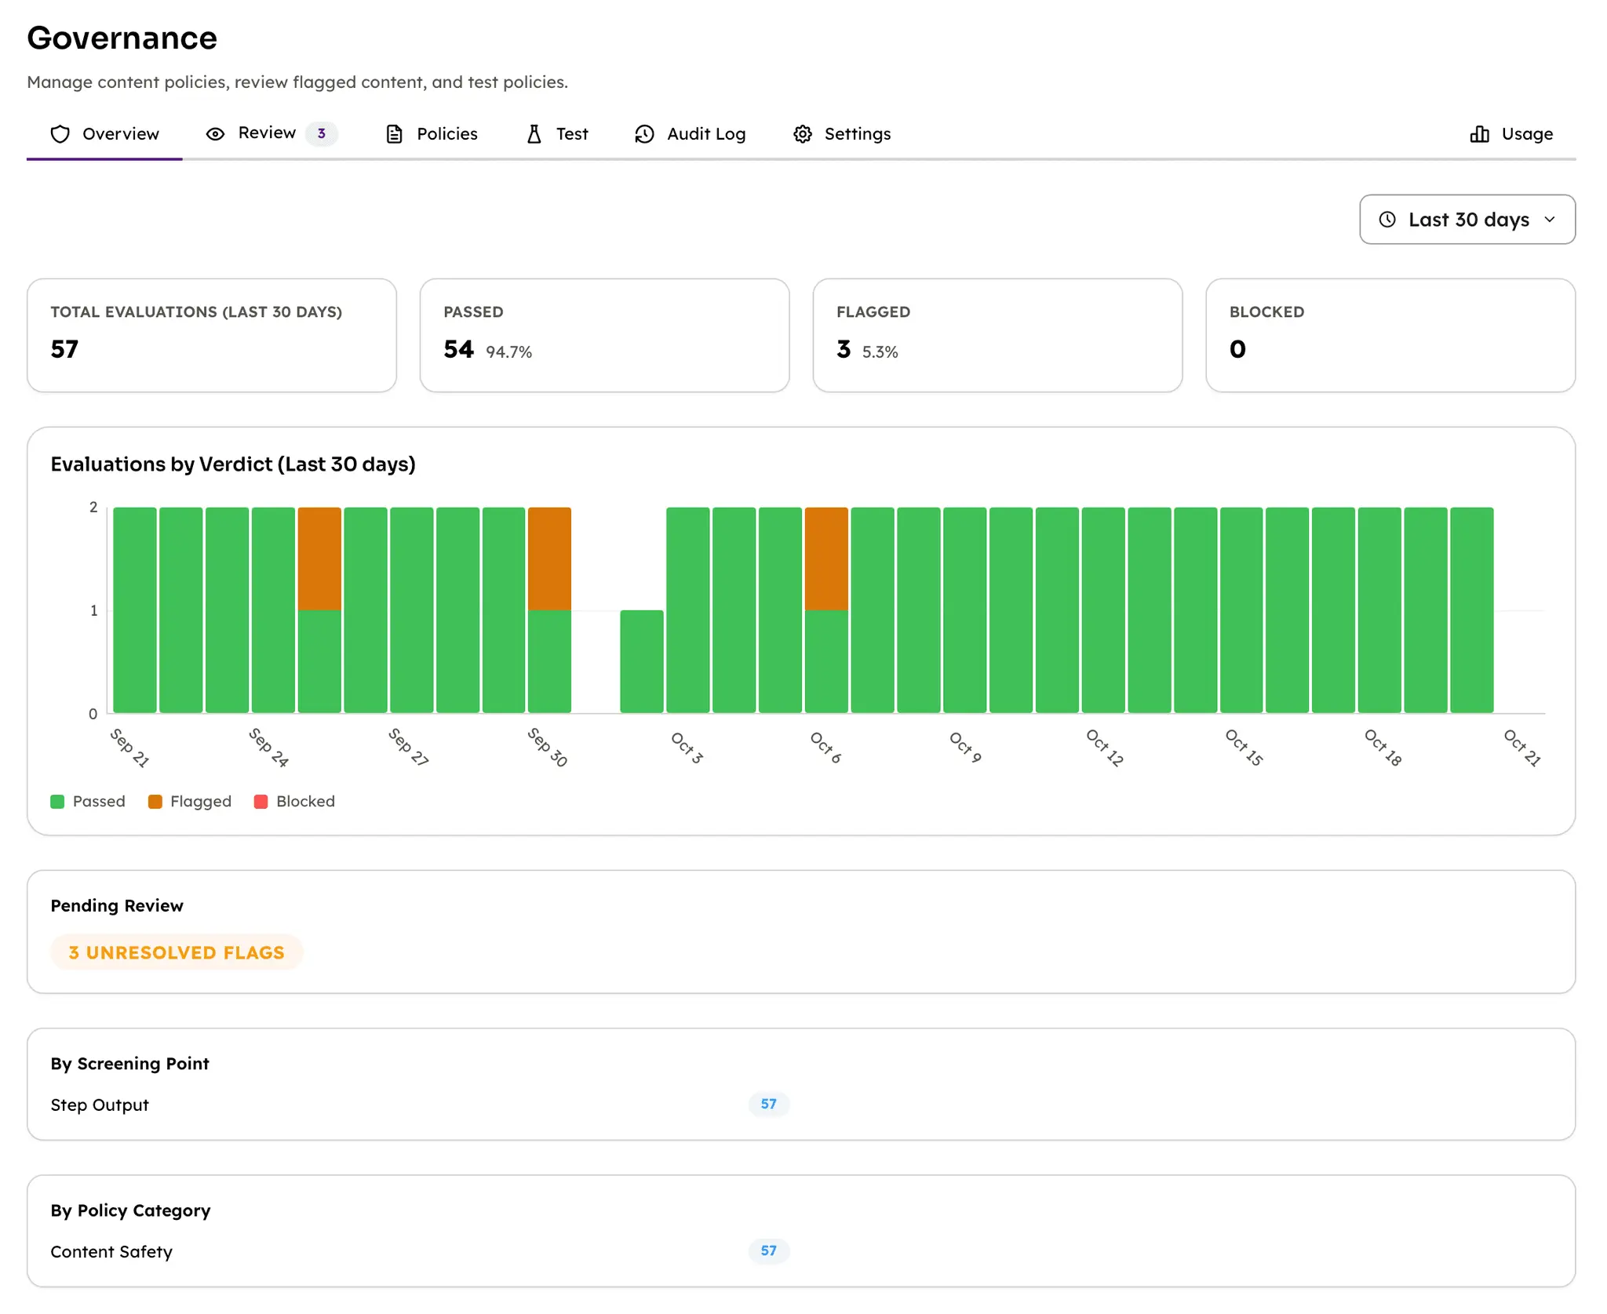The width and height of the screenshot is (1607, 1314).
Task: Click the 94.7% passed percentage
Action: 509,352
